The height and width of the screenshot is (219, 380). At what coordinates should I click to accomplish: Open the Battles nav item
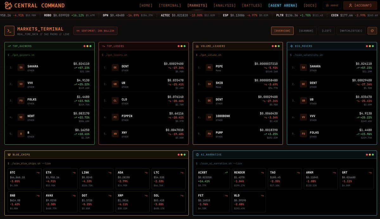pyautogui.click(x=252, y=5)
